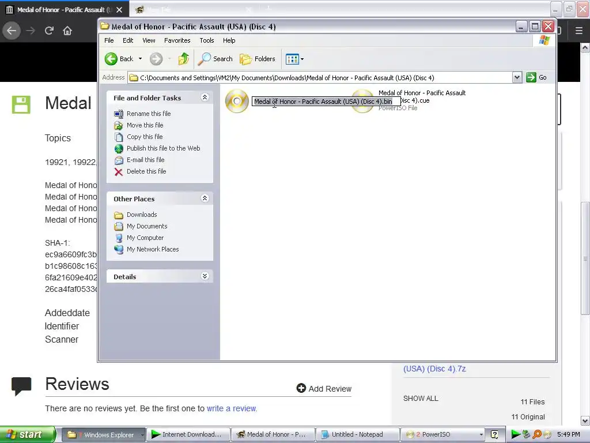590x443 pixels.
Task: Switch to PowerISO taskbar group
Action: tap(442, 435)
